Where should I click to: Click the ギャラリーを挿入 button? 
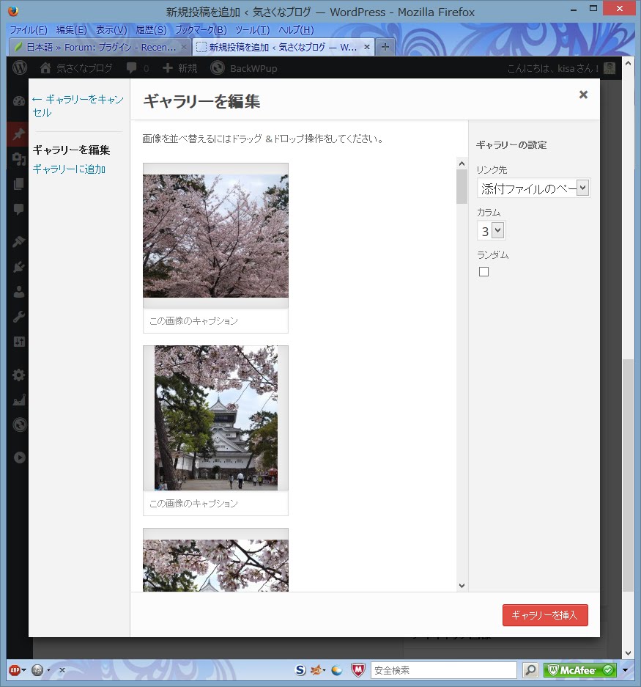(545, 615)
